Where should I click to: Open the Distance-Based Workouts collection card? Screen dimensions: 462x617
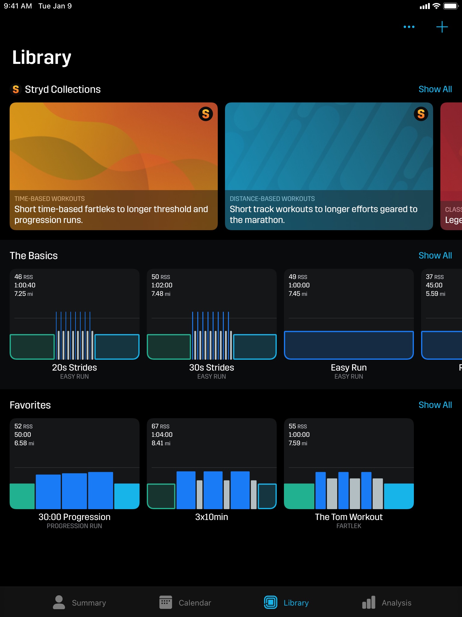click(329, 166)
